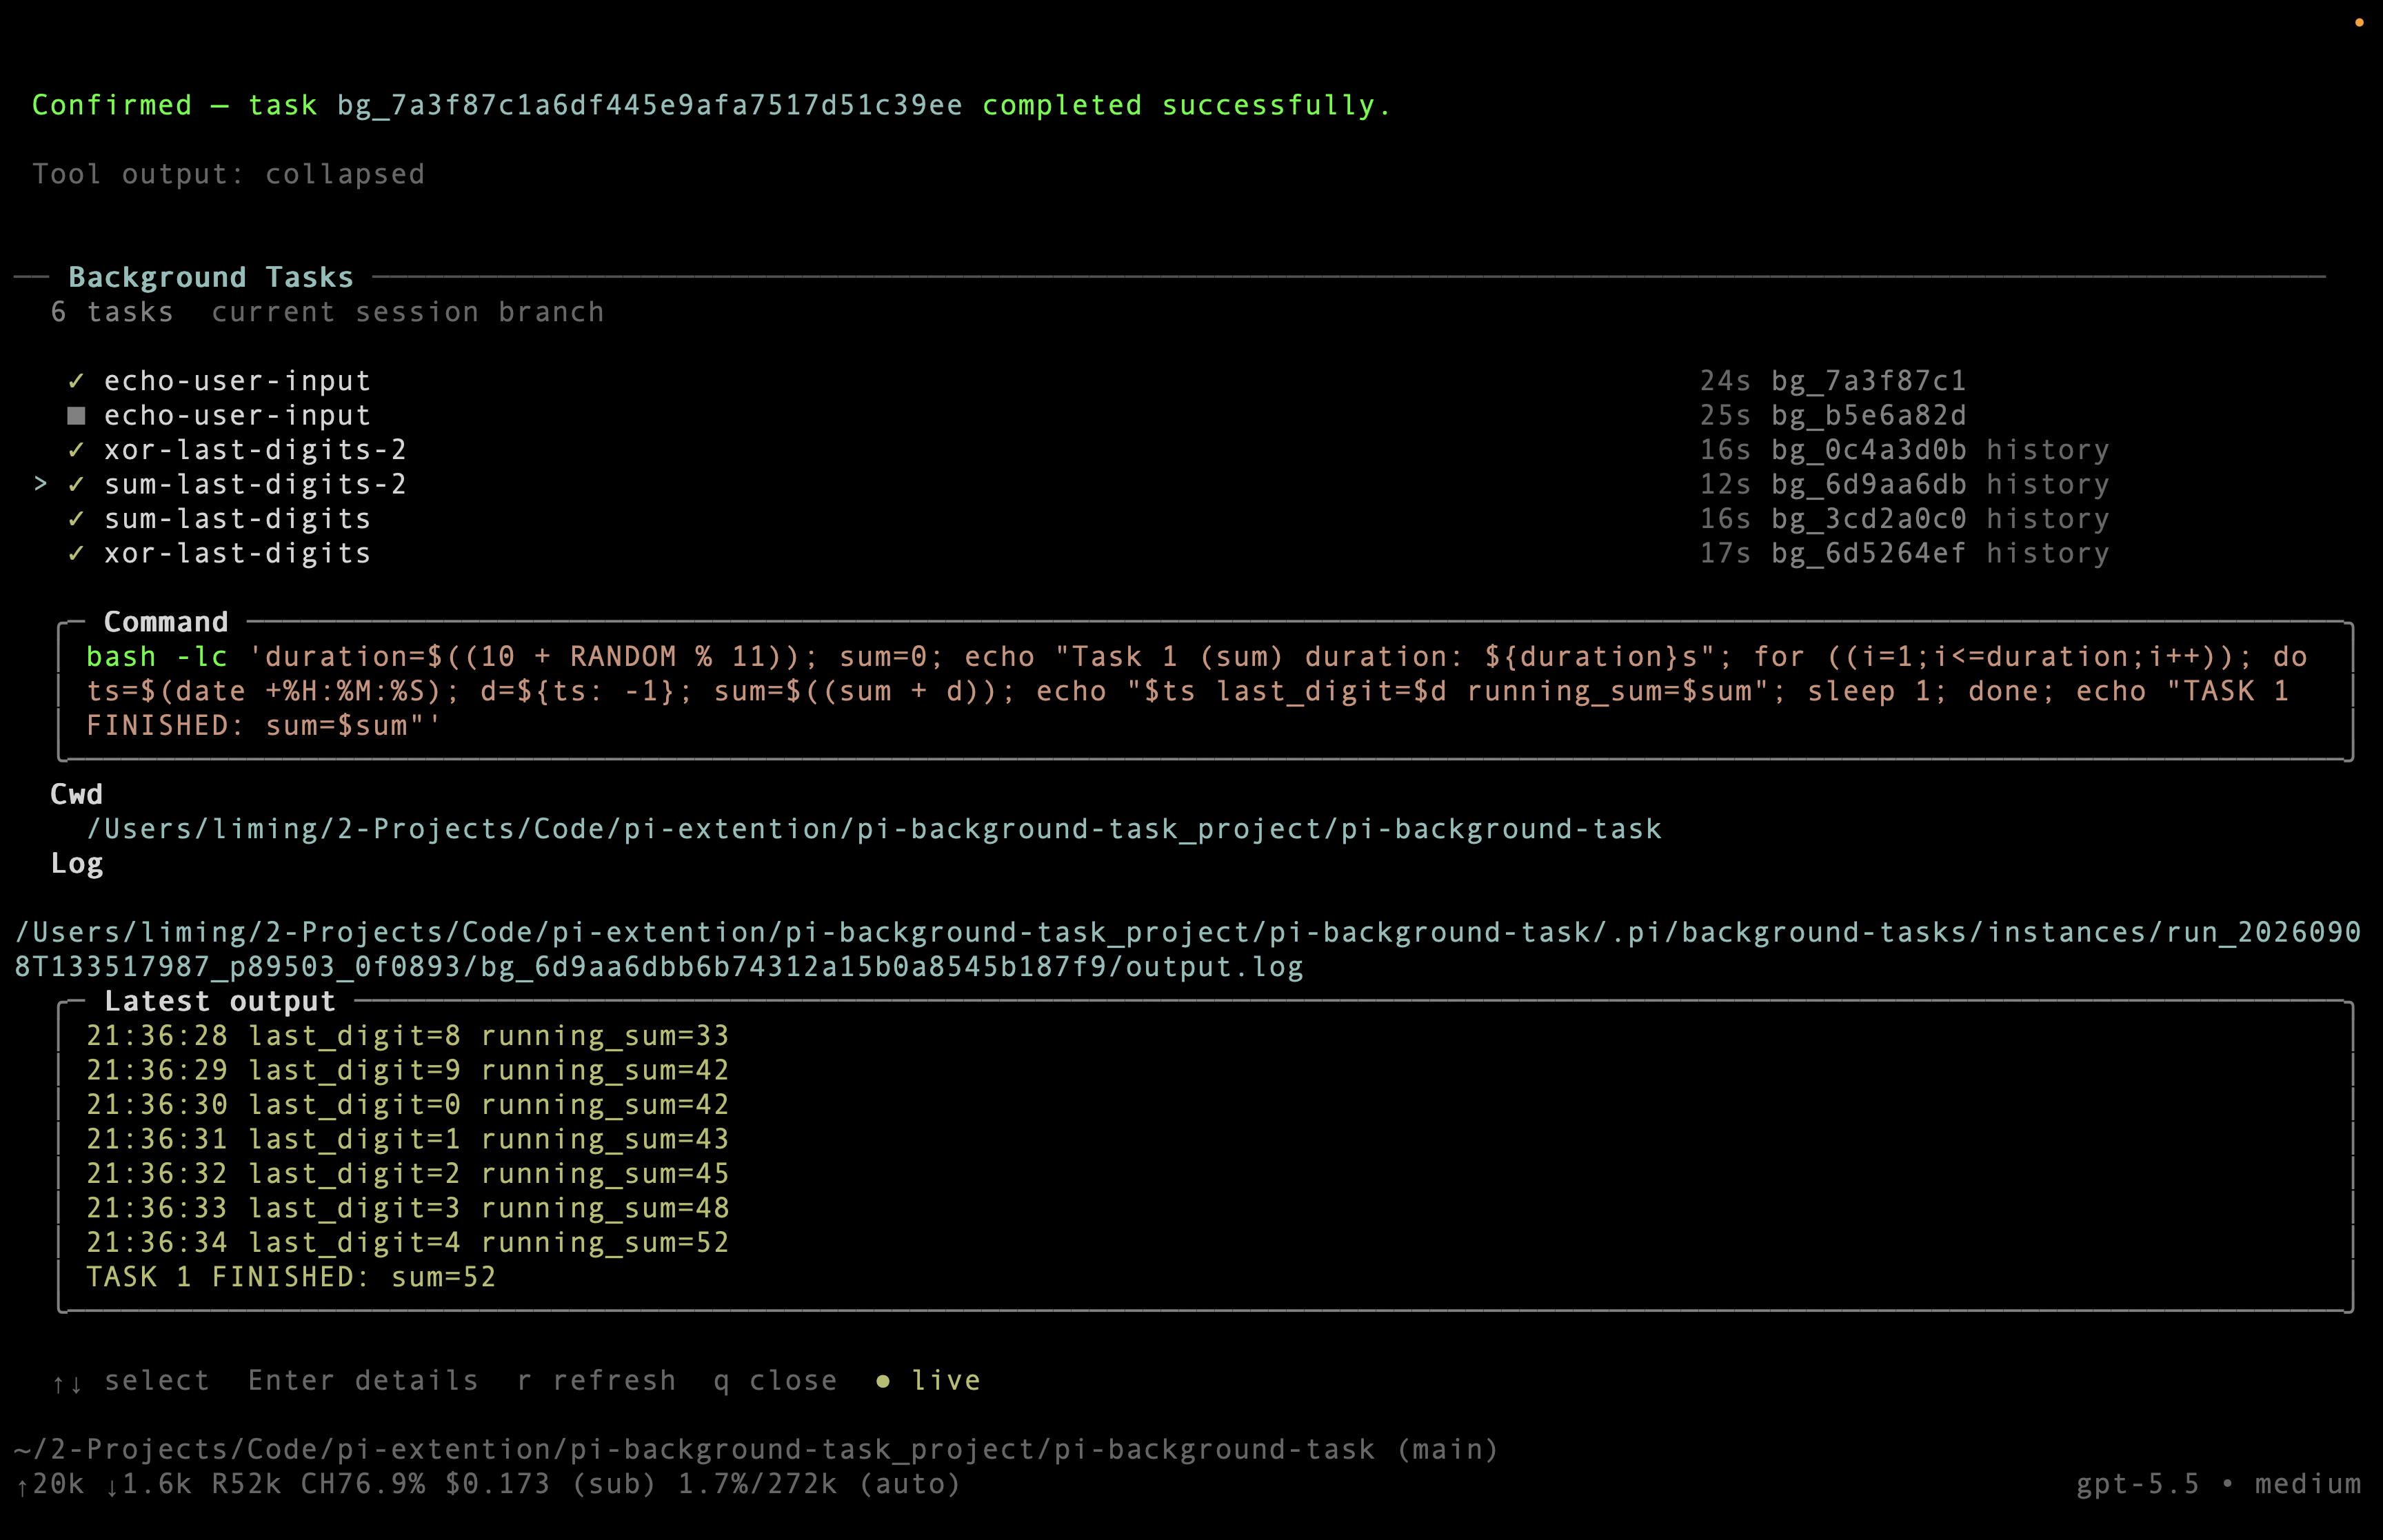Click the checkmark next to sum-last-digits-2

[x=76, y=484]
